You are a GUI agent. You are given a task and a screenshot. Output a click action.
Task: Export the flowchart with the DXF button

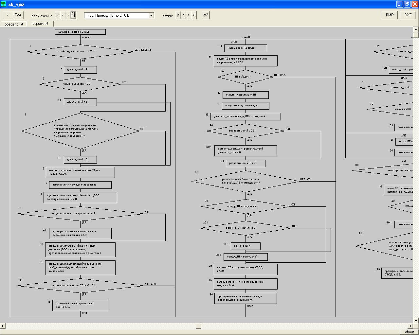click(408, 15)
